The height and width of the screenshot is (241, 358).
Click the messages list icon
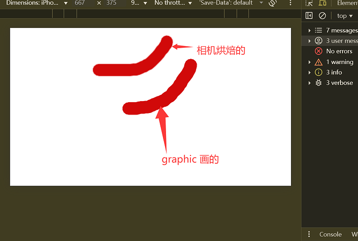[319, 31]
